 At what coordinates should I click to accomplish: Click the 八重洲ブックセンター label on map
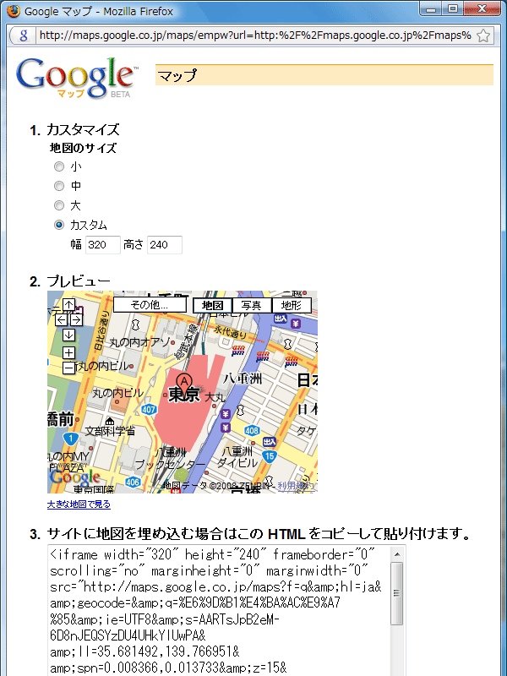171,458
